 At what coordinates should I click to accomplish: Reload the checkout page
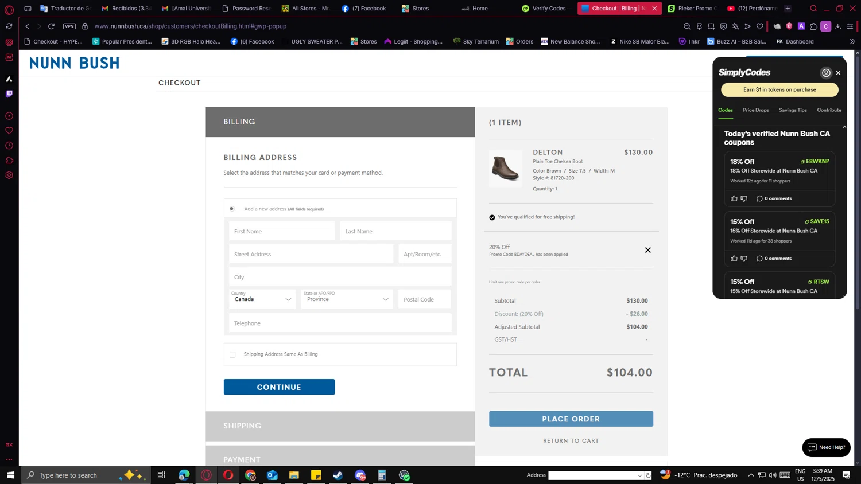coord(51,26)
